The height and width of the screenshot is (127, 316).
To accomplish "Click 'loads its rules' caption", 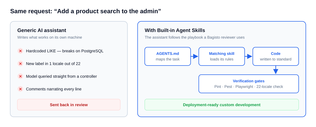I will (x=222, y=59).
